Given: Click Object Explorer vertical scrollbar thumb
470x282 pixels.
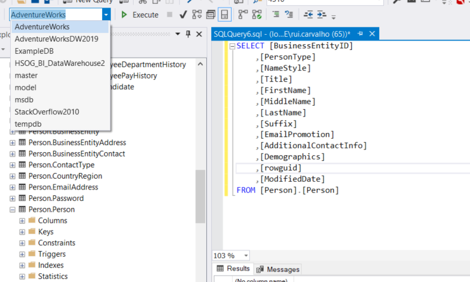Looking at the screenshot, I should click(x=200, y=196).
